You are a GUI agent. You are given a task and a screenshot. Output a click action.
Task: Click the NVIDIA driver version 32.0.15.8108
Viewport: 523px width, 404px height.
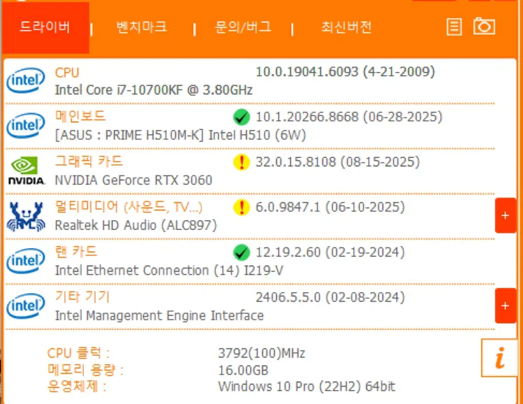coord(337,162)
